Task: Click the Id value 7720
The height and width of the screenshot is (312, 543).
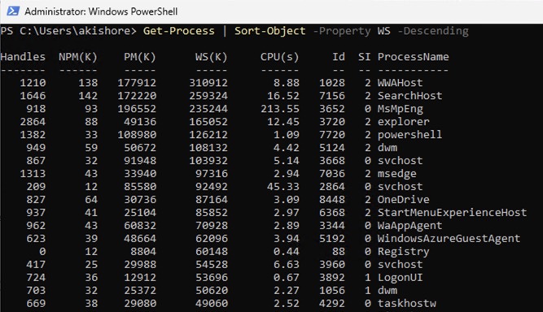Action: click(x=332, y=135)
